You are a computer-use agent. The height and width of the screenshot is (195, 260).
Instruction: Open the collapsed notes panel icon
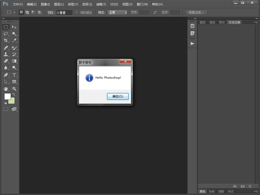tap(192, 33)
